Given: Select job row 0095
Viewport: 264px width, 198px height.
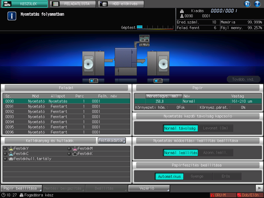Looking at the screenshot, I should [x=66, y=127].
